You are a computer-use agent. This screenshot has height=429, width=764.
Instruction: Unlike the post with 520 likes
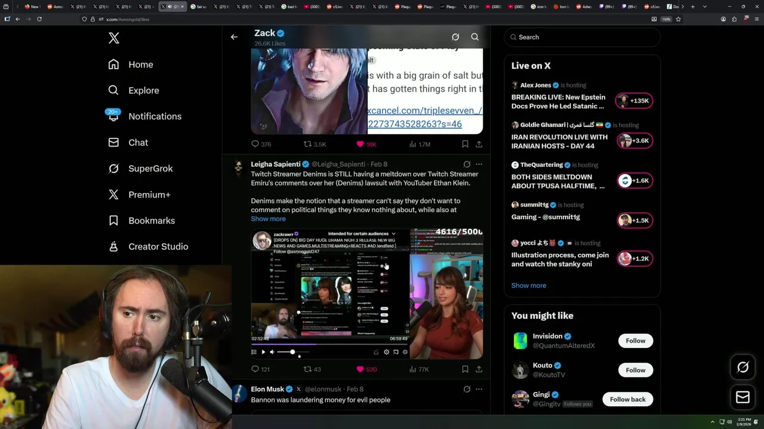tap(366, 369)
